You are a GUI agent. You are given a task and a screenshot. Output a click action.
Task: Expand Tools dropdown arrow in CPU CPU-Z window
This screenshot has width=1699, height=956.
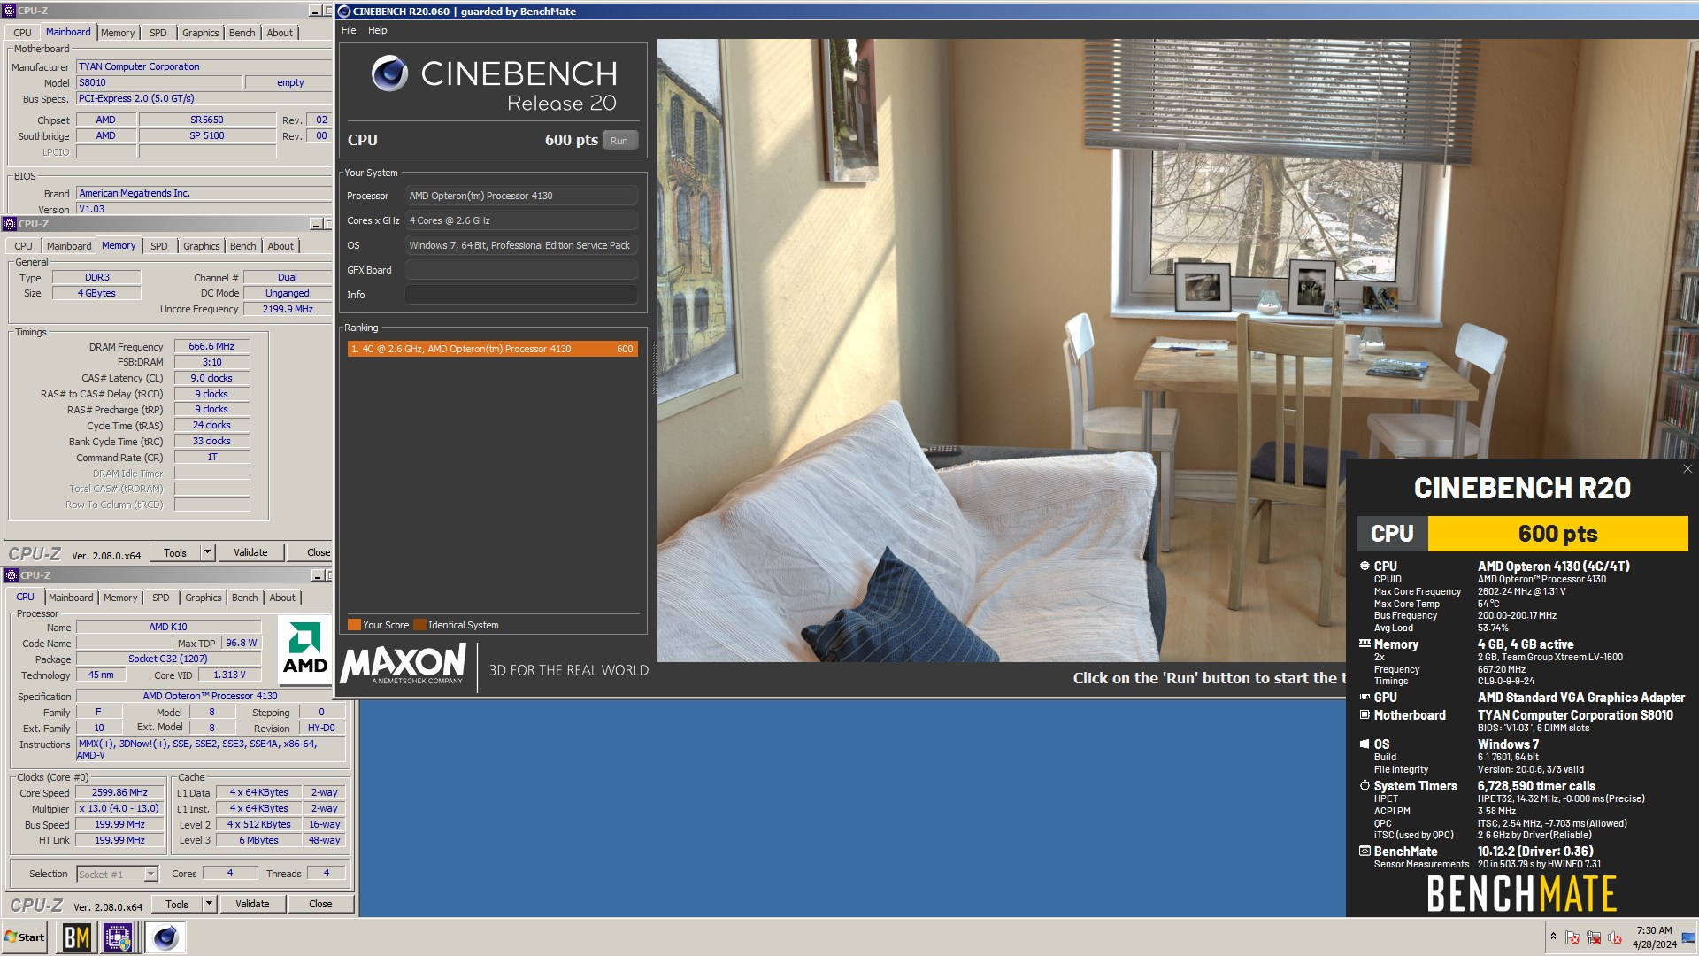[x=209, y=904]
